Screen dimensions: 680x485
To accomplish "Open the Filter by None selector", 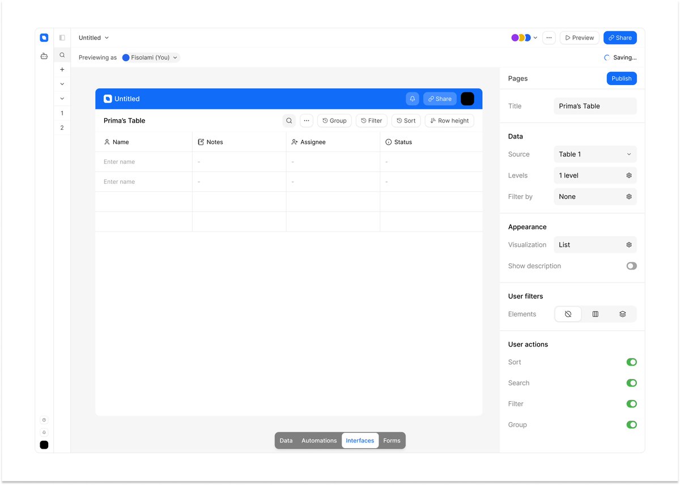I will [595, 197].
